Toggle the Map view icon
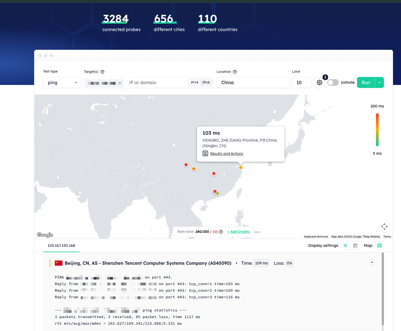Screen dimensions: 401x331 (x=380, y=246)
